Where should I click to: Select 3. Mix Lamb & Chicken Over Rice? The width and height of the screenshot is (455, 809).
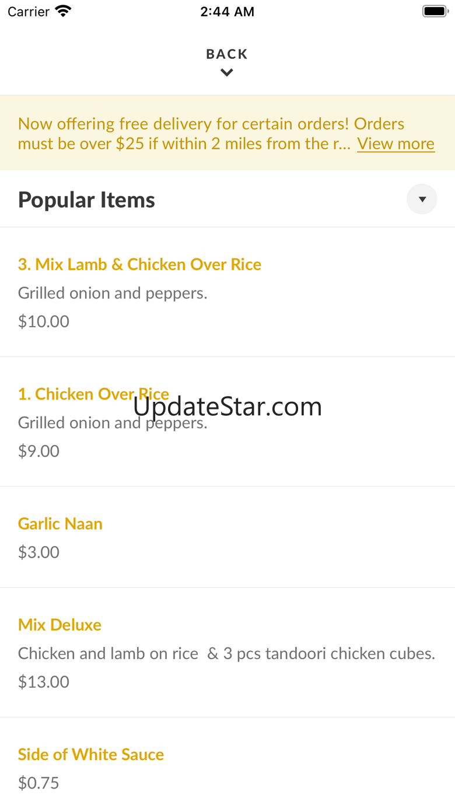pos(228,292)
